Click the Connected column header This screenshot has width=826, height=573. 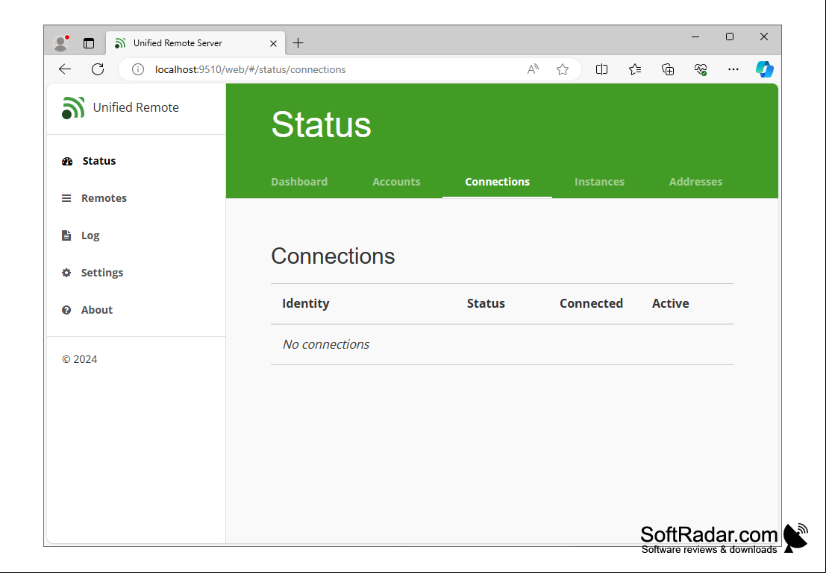[591, 303]
